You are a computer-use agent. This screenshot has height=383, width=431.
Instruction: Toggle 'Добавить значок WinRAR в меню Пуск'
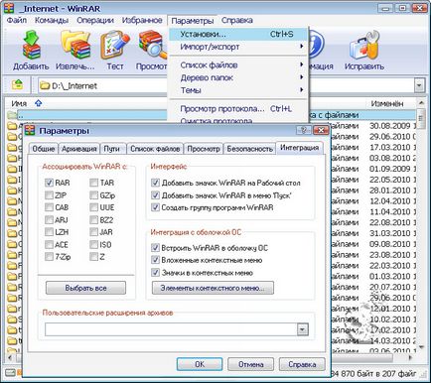[155, 195]
